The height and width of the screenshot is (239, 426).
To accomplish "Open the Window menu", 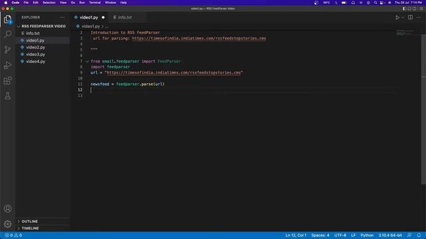I will click(x=110, y=3).
